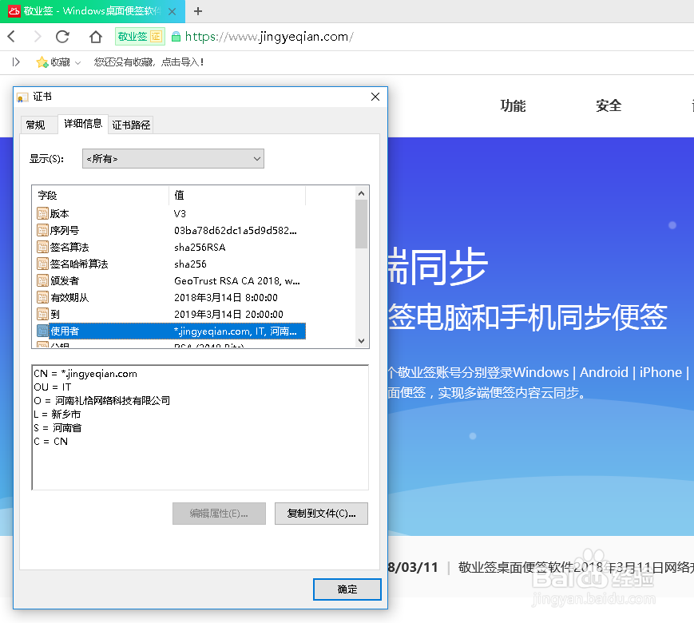Reload the page with the refresh icon
The height and width of the screenshot is (623, 694).
pyautogui.click(x=62, y=36)
